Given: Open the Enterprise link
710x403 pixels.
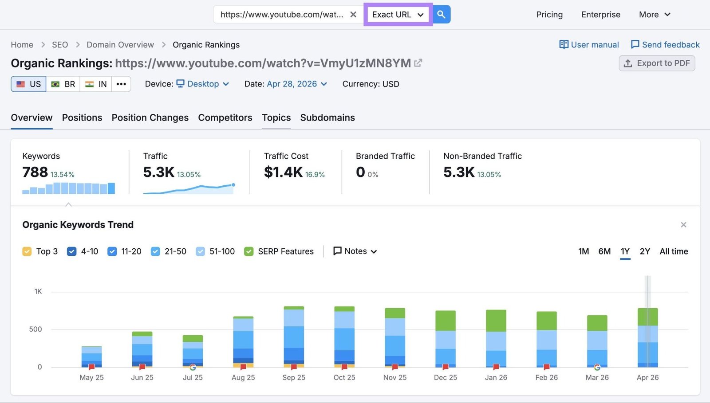Looking at the screenshot, I should coord(601,15).
